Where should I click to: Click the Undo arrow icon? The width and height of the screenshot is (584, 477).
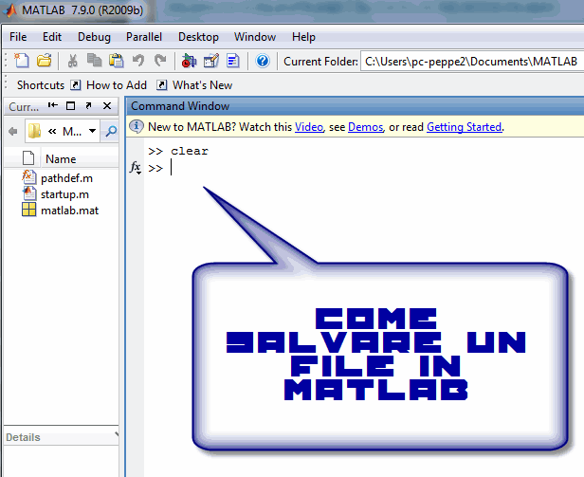[x=138, y=61]
